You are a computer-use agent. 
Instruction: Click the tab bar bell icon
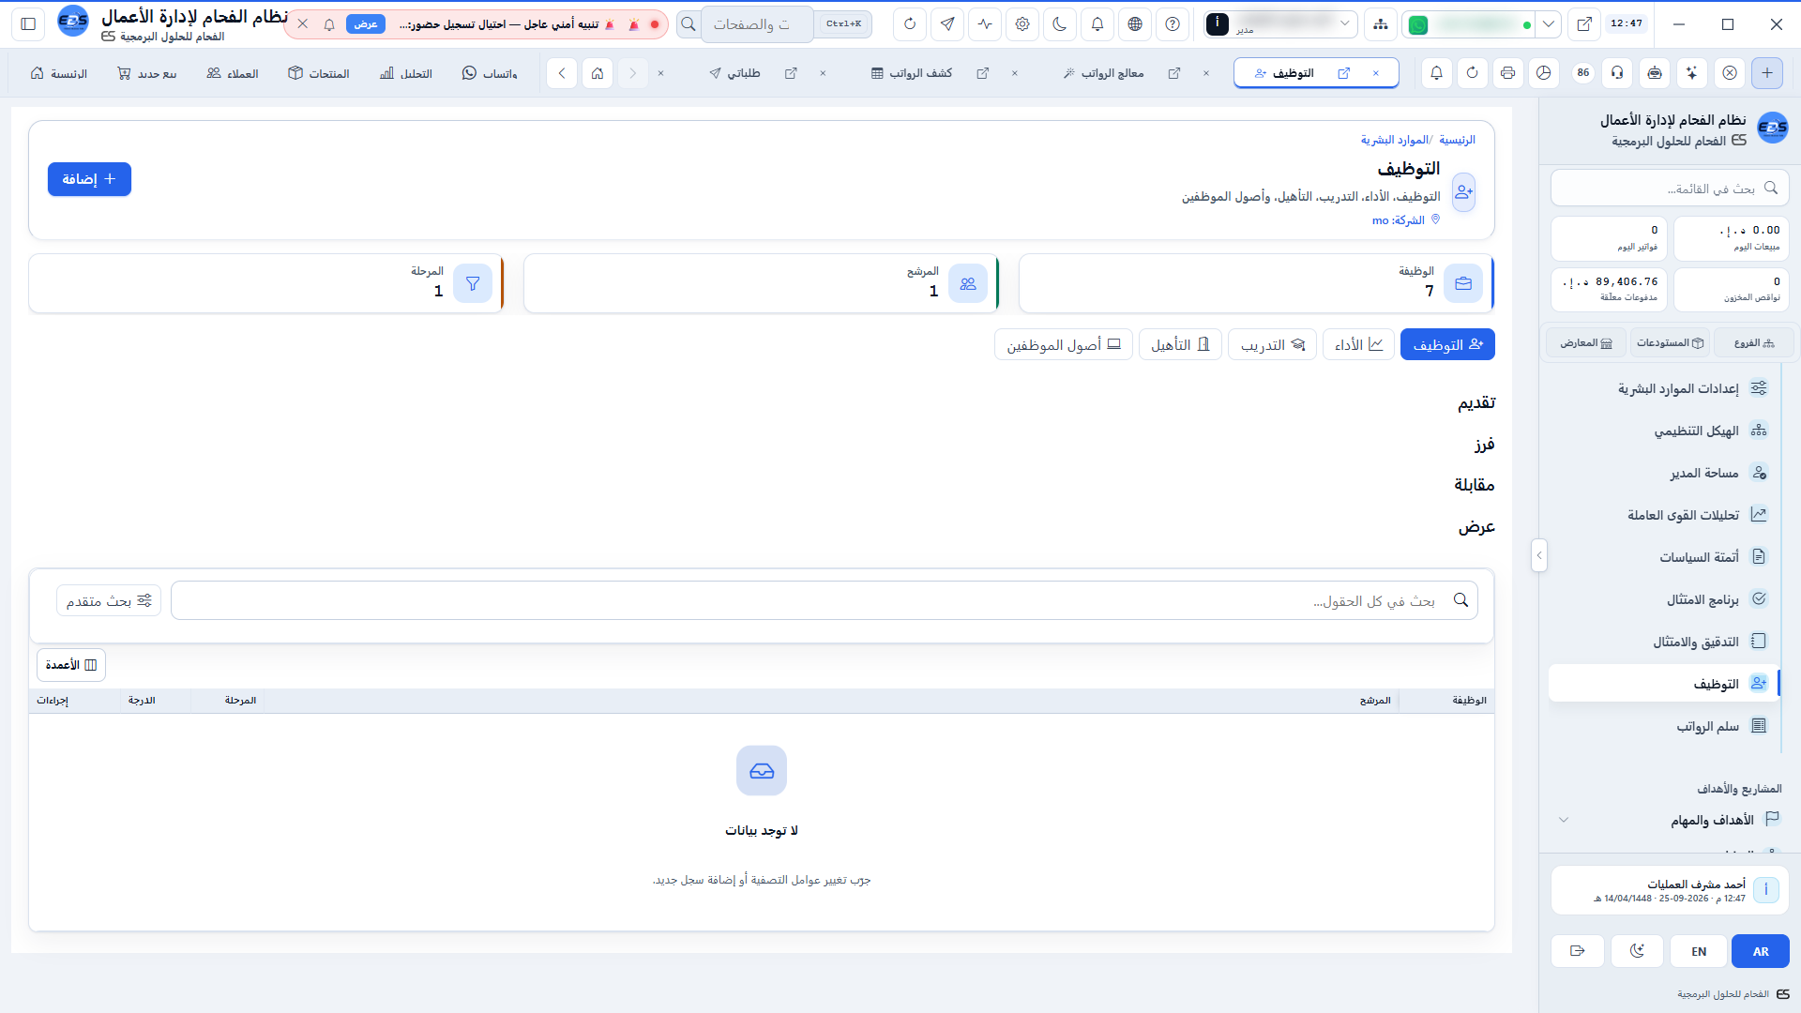1436,73
